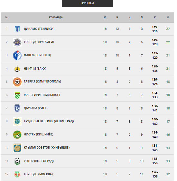Screen dimensions: 177x181
Task: Click the Fakel Voronezh club logo
Action: pos(17,56)
